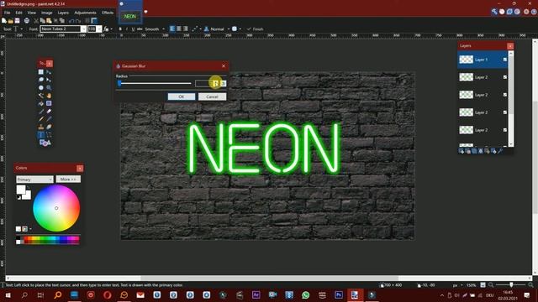Click the Undo arrow icon

(71, 21)
